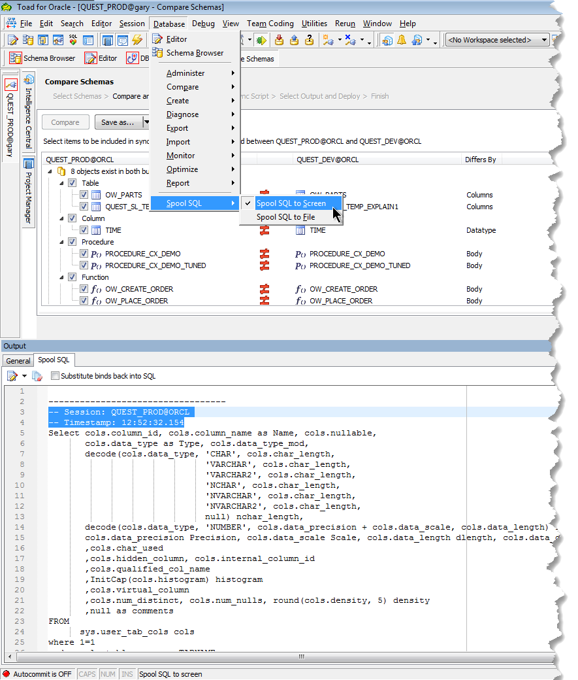This screenshot has width=578, height=680.
Task: Click the Schema Browser toolbar icon
Action: (x=27, y=41)
